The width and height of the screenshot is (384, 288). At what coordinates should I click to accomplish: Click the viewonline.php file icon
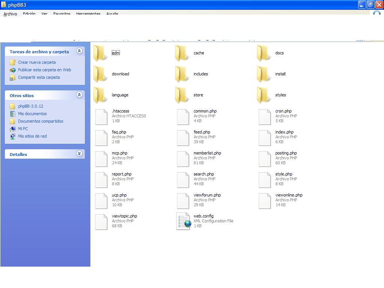coord(265,201)
